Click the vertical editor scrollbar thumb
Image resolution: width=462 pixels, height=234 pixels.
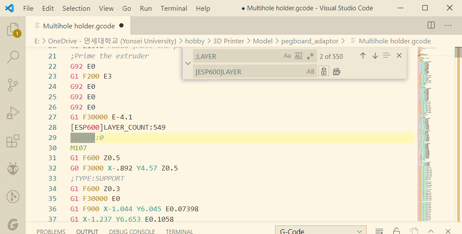click(458, 52)
